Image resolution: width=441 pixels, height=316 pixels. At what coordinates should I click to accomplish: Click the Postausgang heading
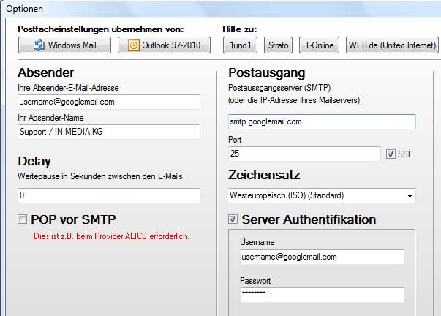point(267,72)
